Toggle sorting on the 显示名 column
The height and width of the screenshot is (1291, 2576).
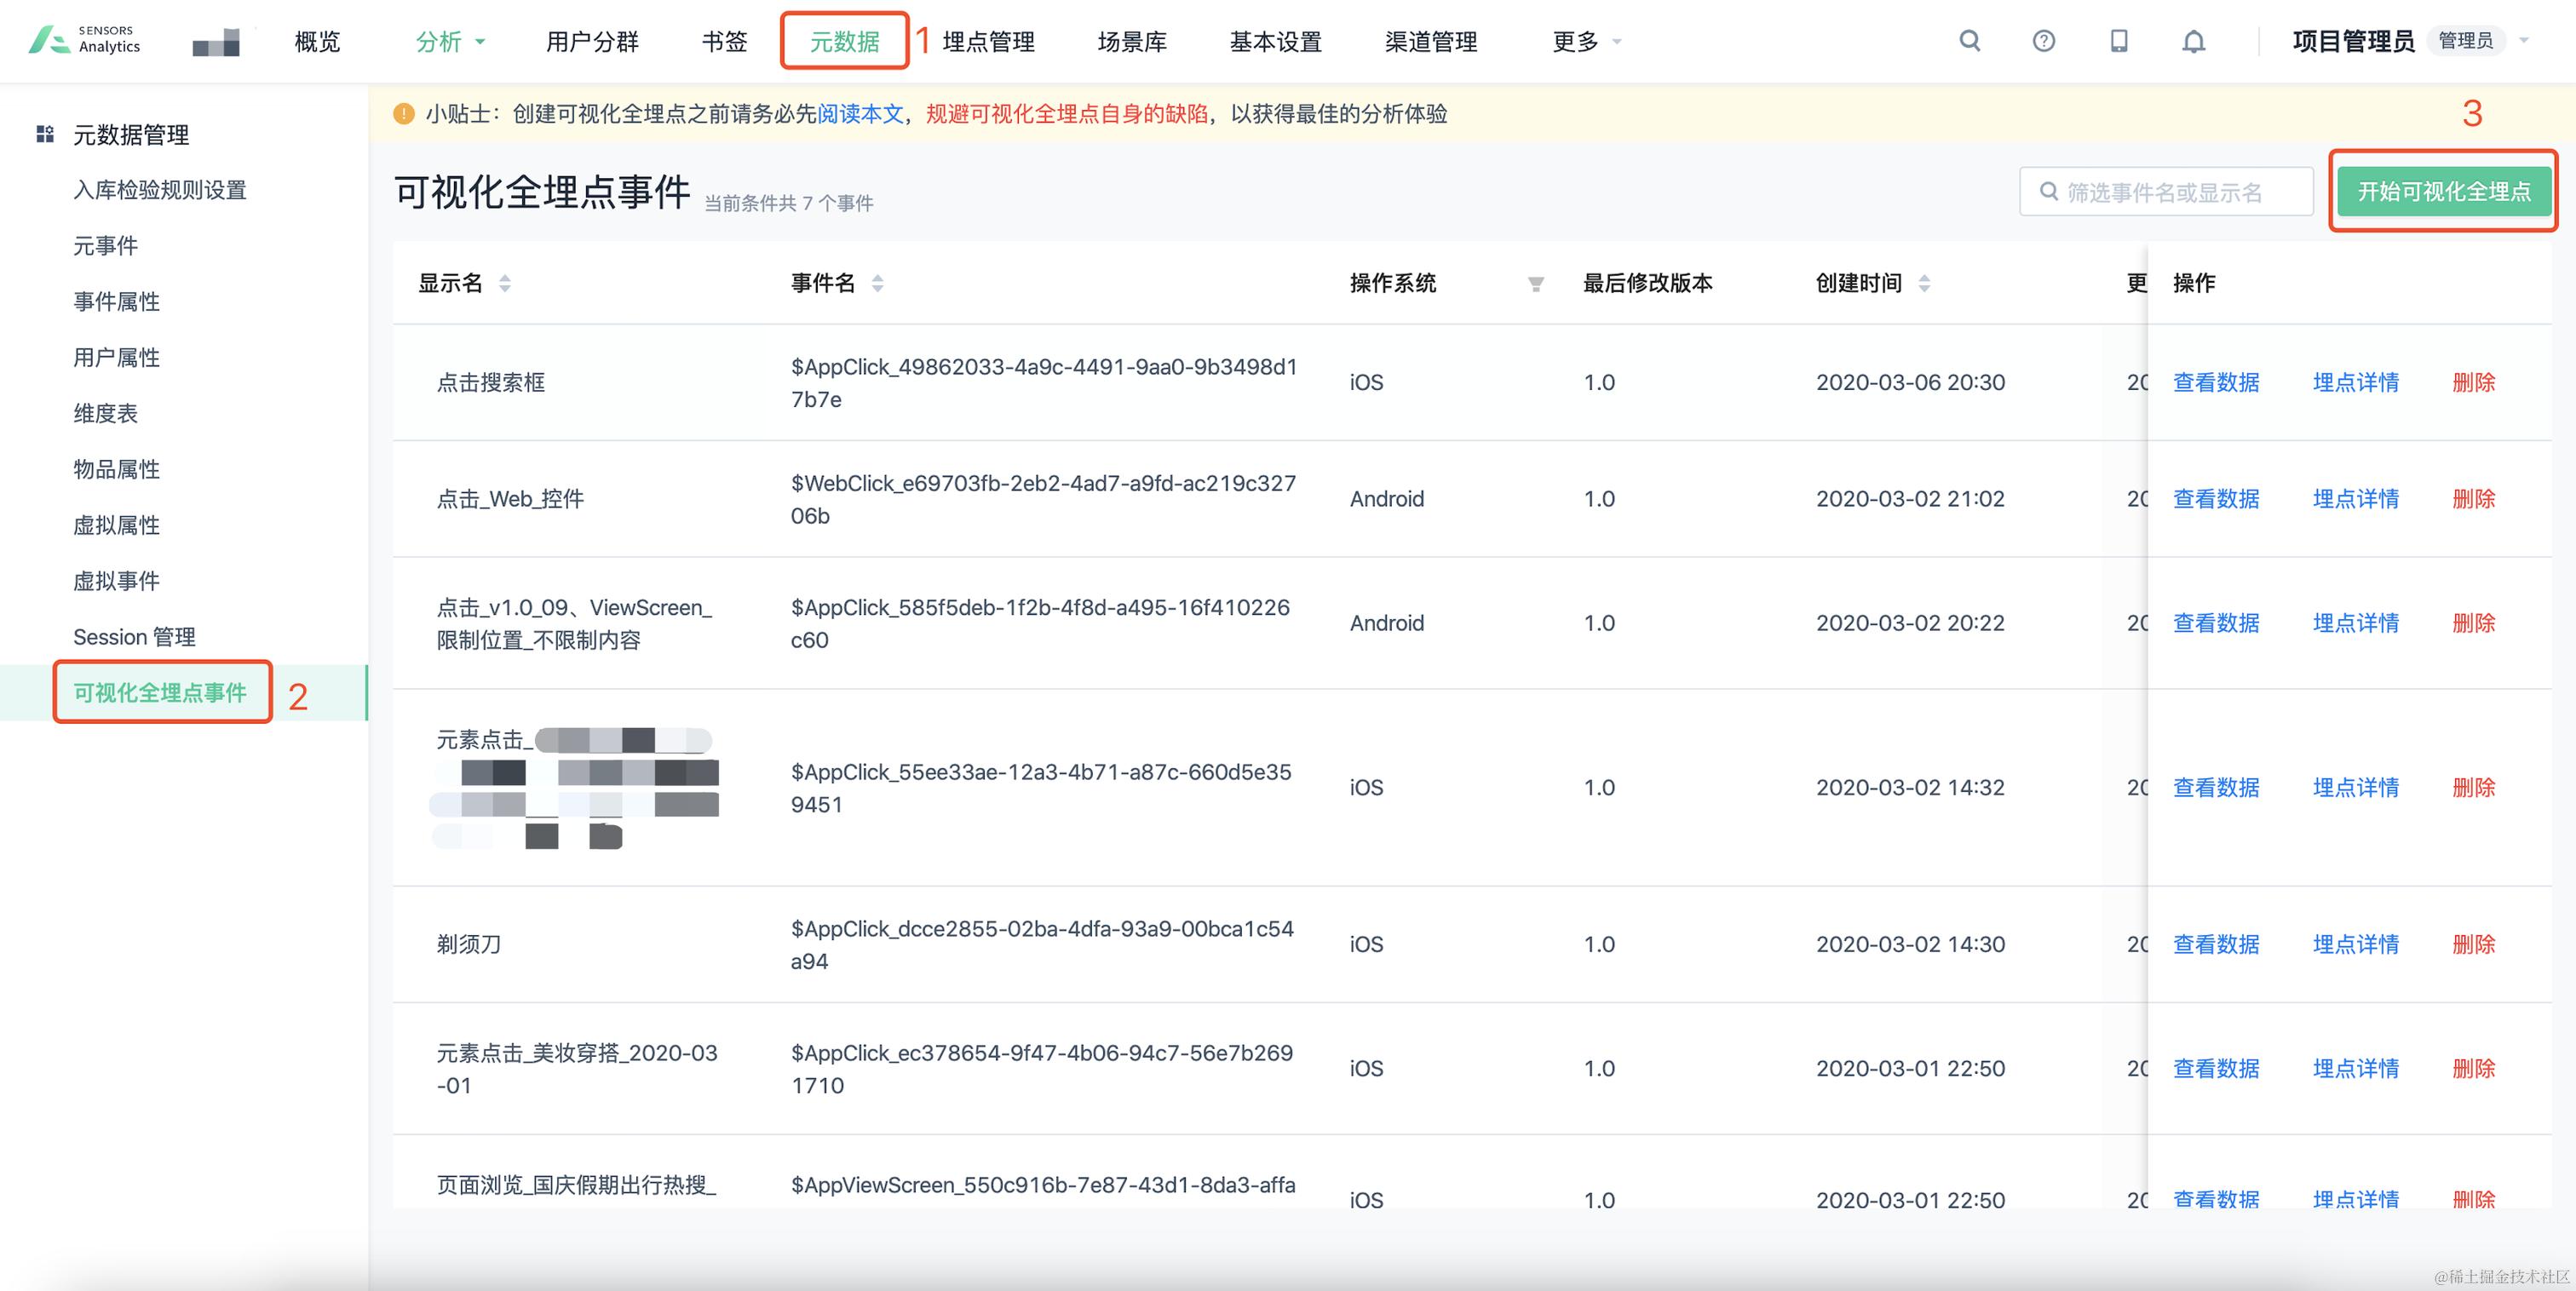pos(505,284)
